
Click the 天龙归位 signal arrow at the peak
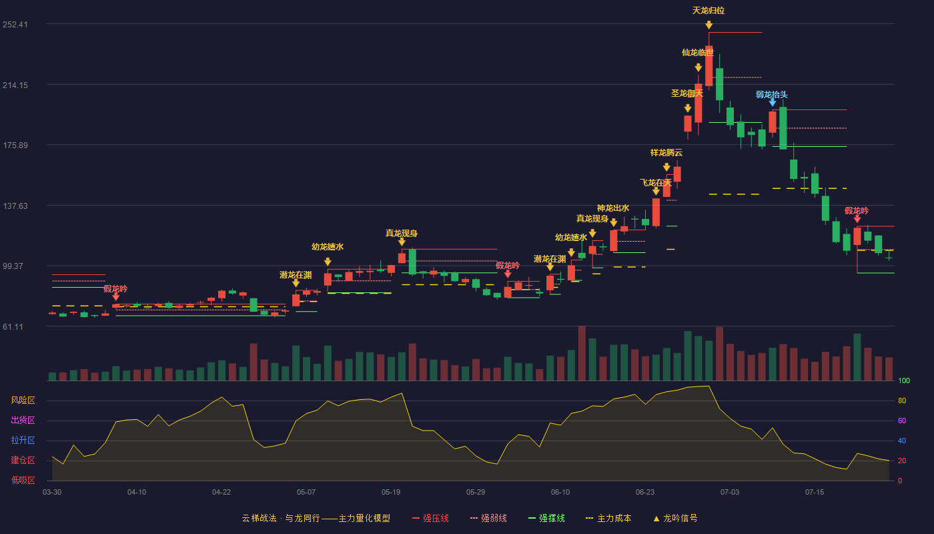tap(709, 25)
